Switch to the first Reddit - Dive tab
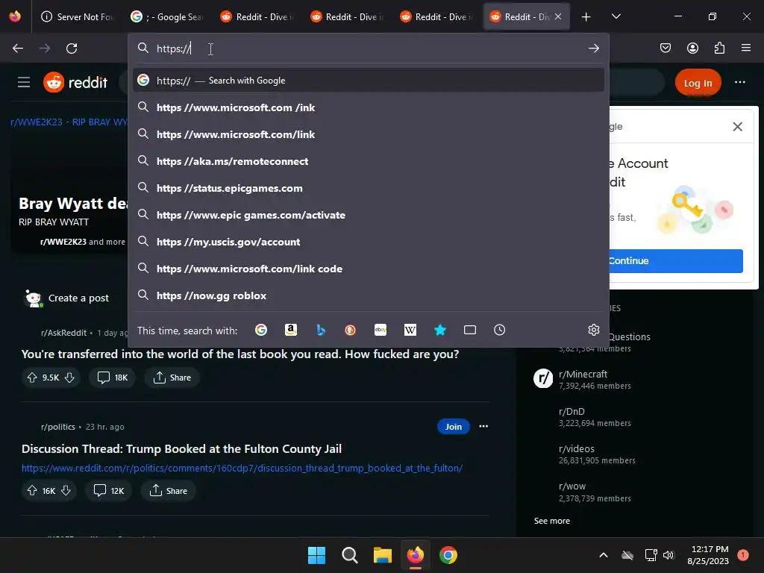The width and height of the screenshot is (764, 573). pos(257,16)
